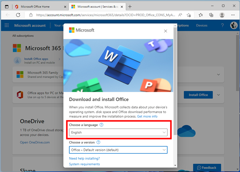The height and width of the screenshot is (172, 240).
Task: Click the Install Office apps download icon
Action: point(17,61)
